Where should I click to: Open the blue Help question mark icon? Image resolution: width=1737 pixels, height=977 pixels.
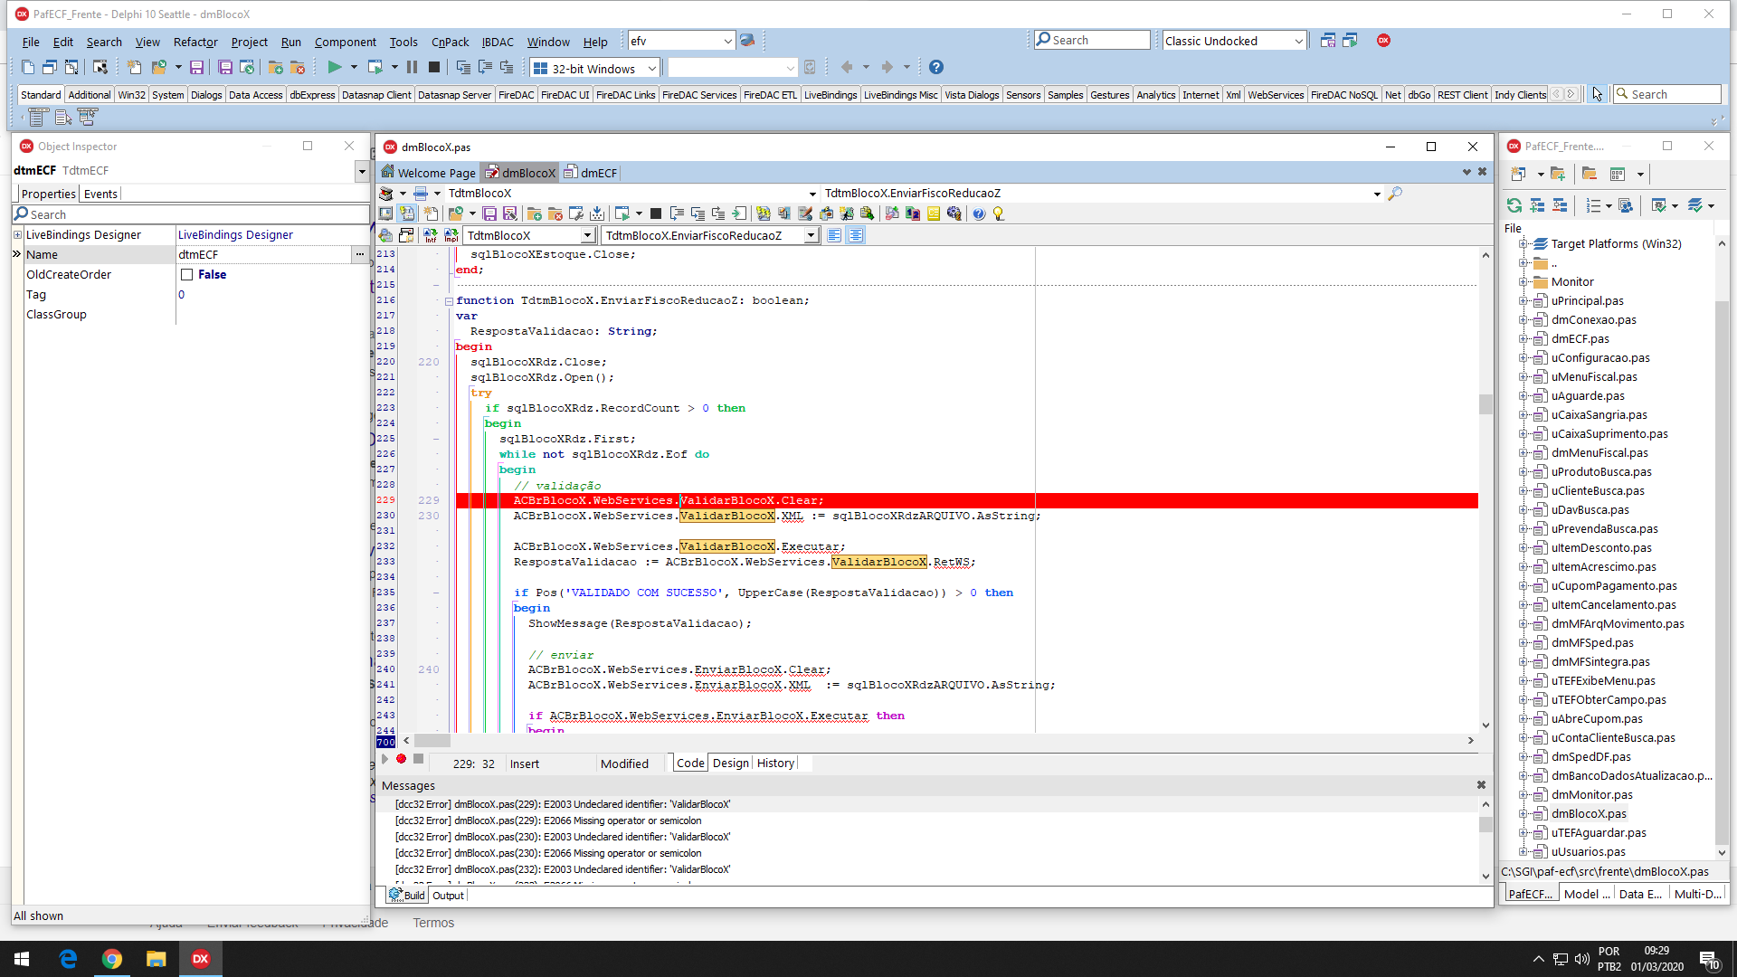pyautogui.click(x=936, y=67)
